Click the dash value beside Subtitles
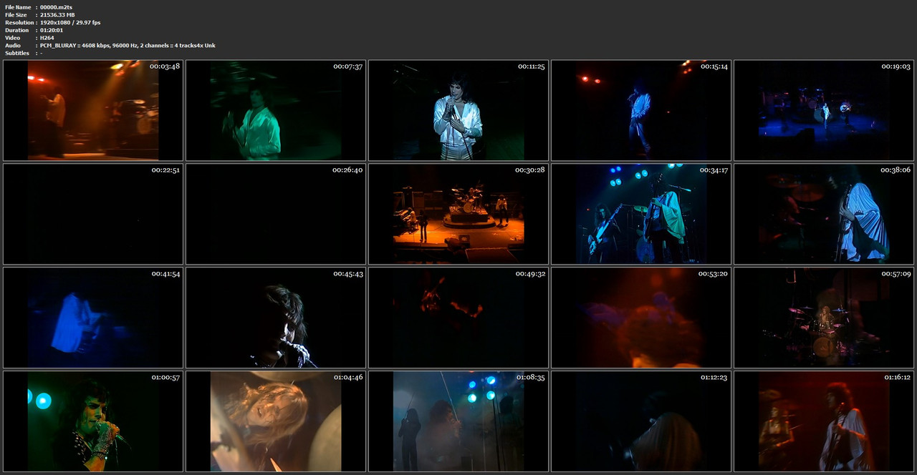 coord(42,53)
